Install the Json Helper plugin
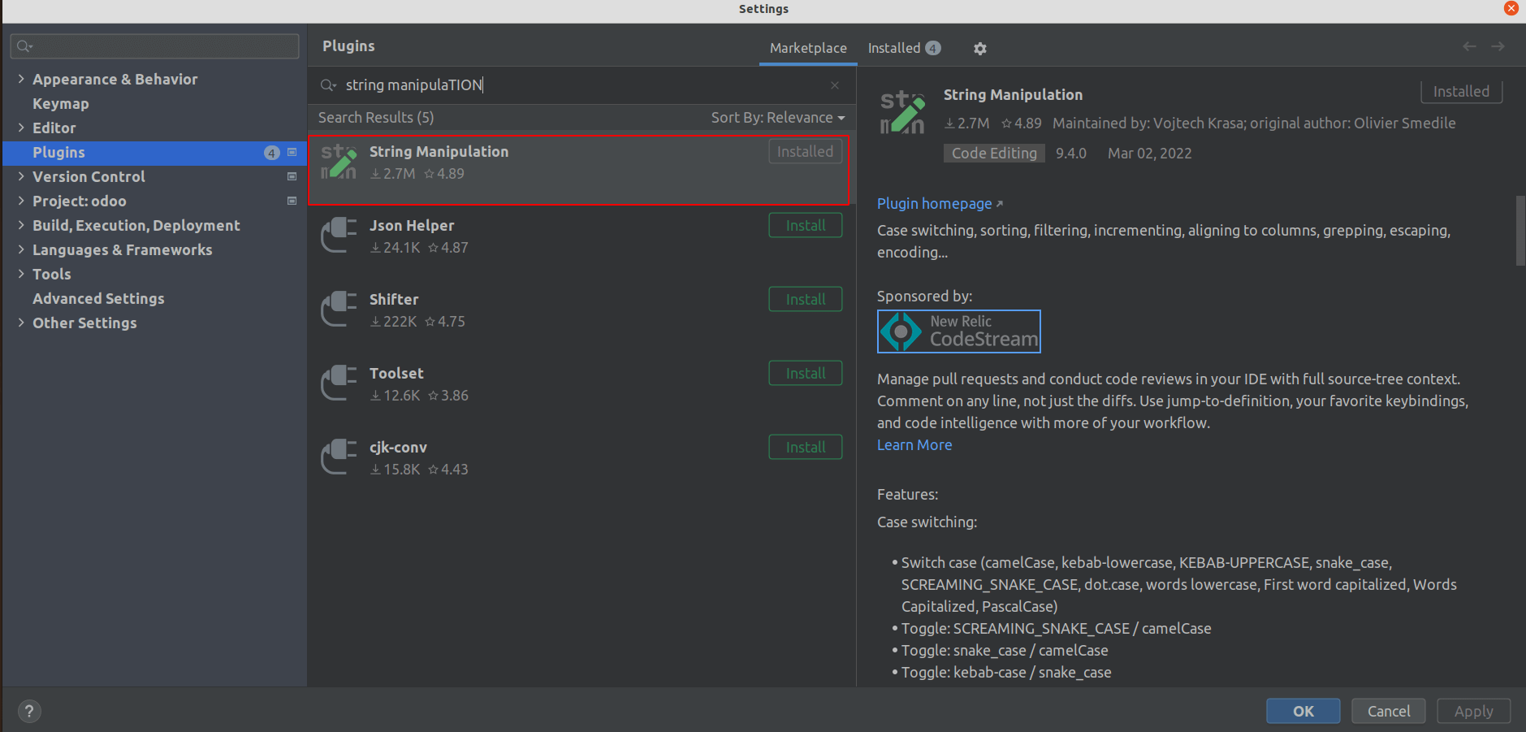1526x732 pixels. click(x=806, y=225)
